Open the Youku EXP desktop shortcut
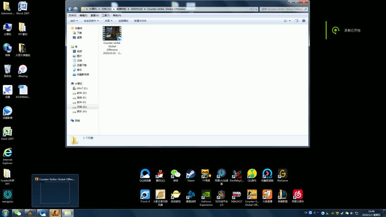Screen dimensions: 386x217 267,175
